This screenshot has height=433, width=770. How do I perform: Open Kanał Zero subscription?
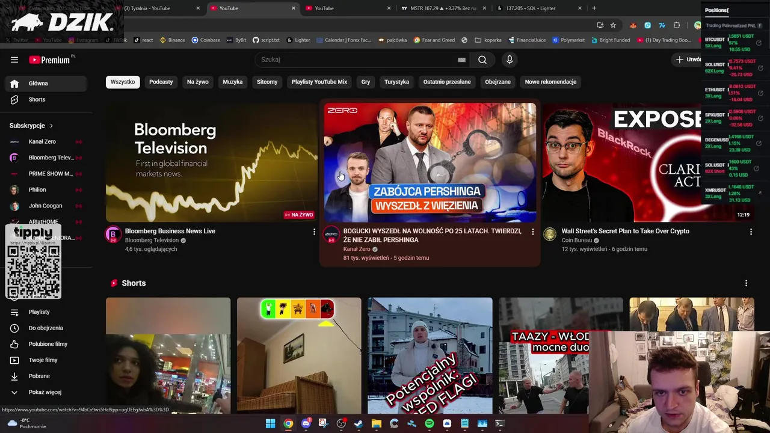coord(46,141)
